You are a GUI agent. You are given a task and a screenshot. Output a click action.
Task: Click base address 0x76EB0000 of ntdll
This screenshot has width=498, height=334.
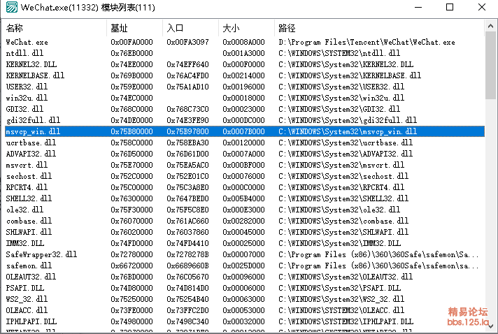pos(131,53)
